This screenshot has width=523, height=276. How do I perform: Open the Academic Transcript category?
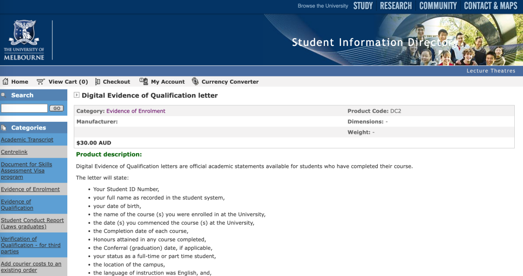click(x=27, y=140)
